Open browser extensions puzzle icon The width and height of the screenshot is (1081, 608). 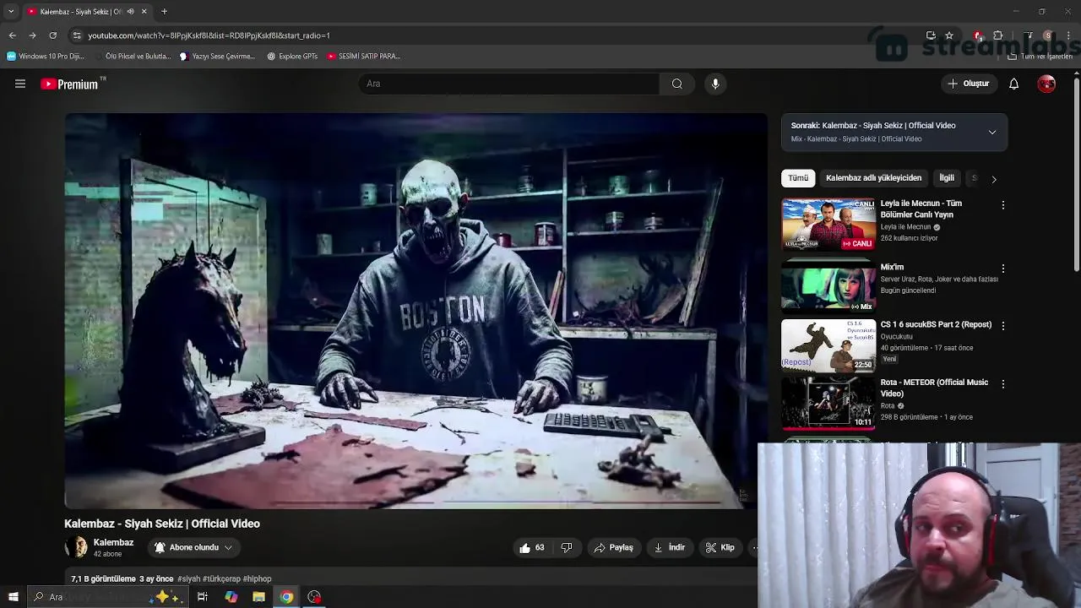pyautogui.click(x=998, y=35)
